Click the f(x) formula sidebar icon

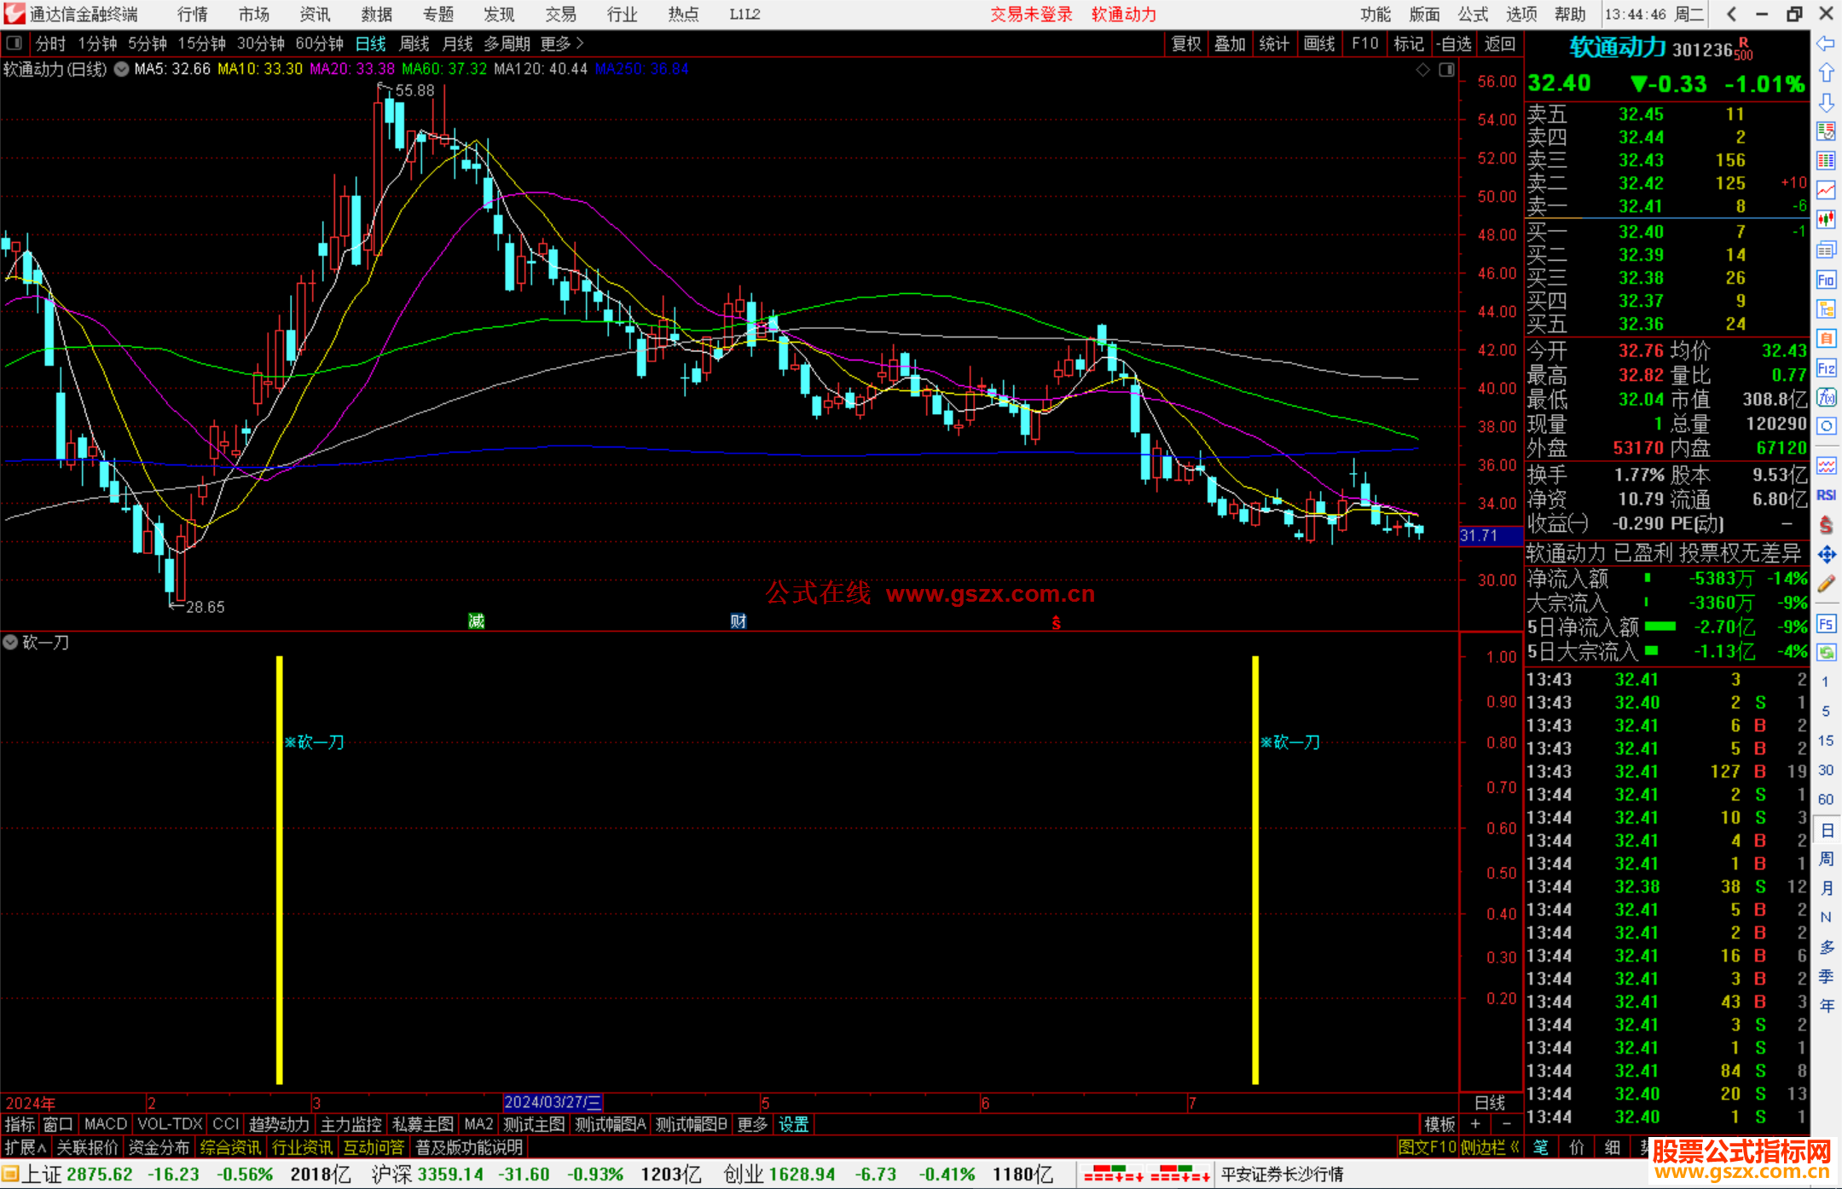(1826, 397)
